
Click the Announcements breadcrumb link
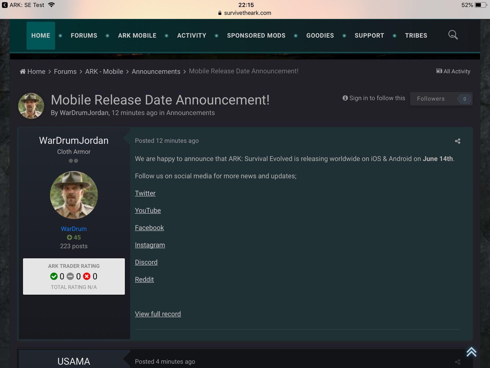[156, 72]
